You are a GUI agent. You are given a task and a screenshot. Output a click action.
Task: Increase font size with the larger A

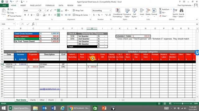pos(48,10)
